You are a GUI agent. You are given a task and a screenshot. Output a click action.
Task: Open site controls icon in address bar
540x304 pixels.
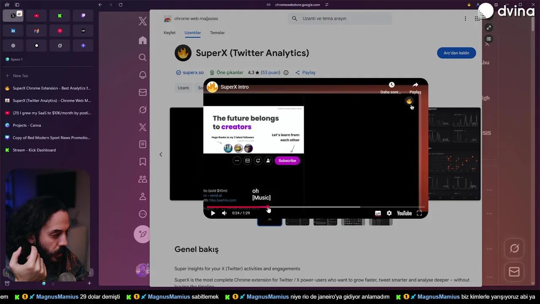tap(327, 5)
